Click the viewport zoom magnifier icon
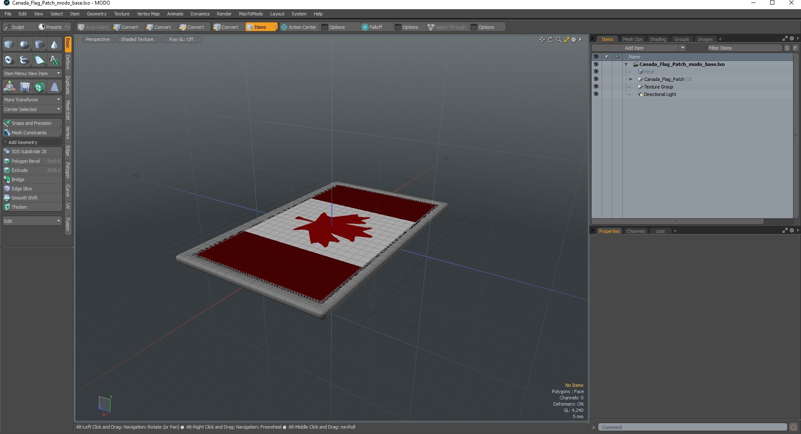The width and height of the screenshot is (801, 434). tap(559, 40)
